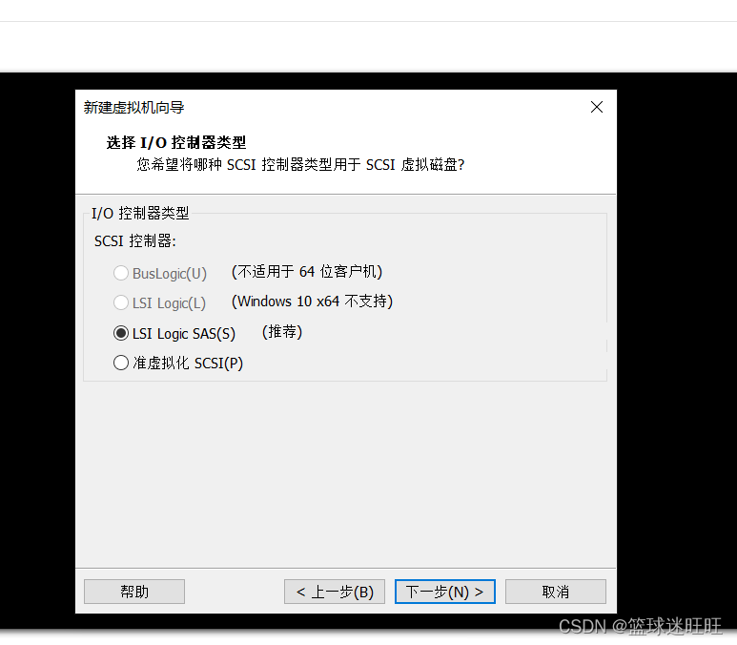Click the 选择 I/O 控制器类型 heading
This screenshot has height=645, width=737.
coord(176,142)
